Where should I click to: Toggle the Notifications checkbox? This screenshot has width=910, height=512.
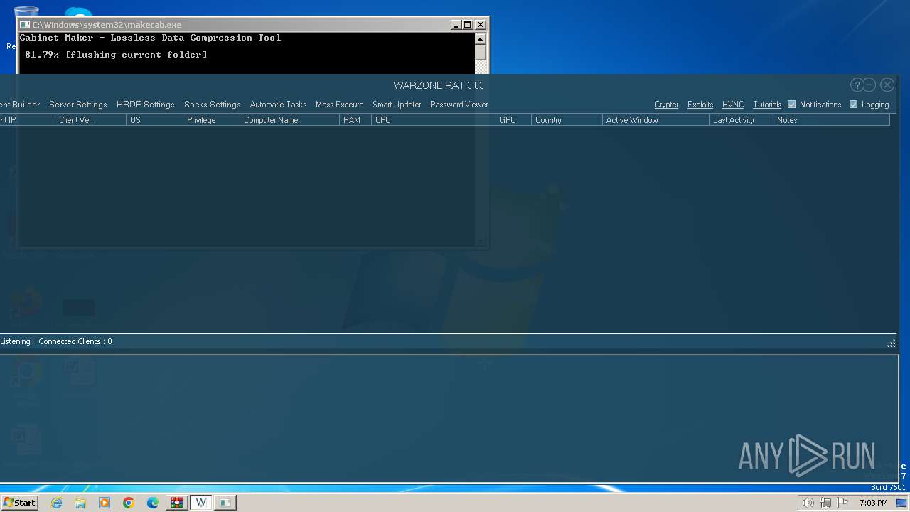pyautogui.click(x=791, y=105)
